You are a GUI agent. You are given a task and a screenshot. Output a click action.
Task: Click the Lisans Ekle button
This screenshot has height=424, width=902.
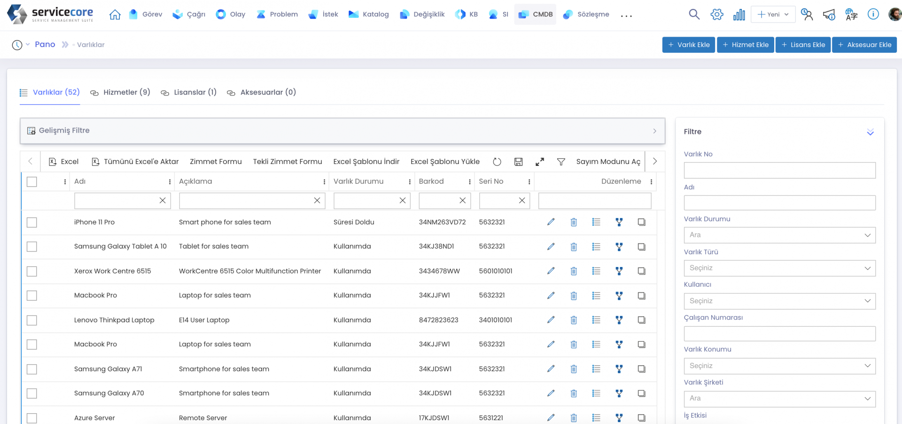point(803,45)
